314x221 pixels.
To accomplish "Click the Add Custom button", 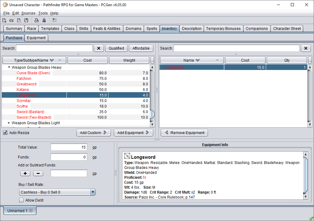I will pyautogui.click(x=94, y=133).
